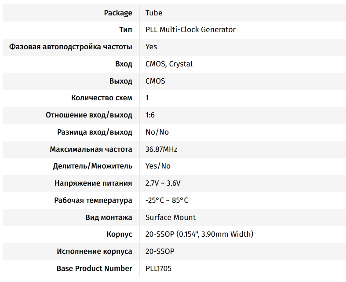Click the "36.87MHz" maximum frequency value
This screenshot has width=346, height=282.
[x=161, y=149]
